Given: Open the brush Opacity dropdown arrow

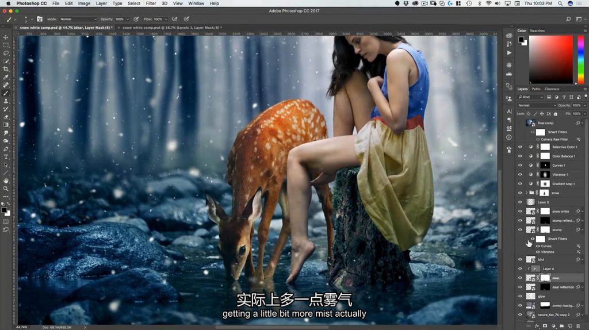Looking at the screenshot, I should point(127,19).
